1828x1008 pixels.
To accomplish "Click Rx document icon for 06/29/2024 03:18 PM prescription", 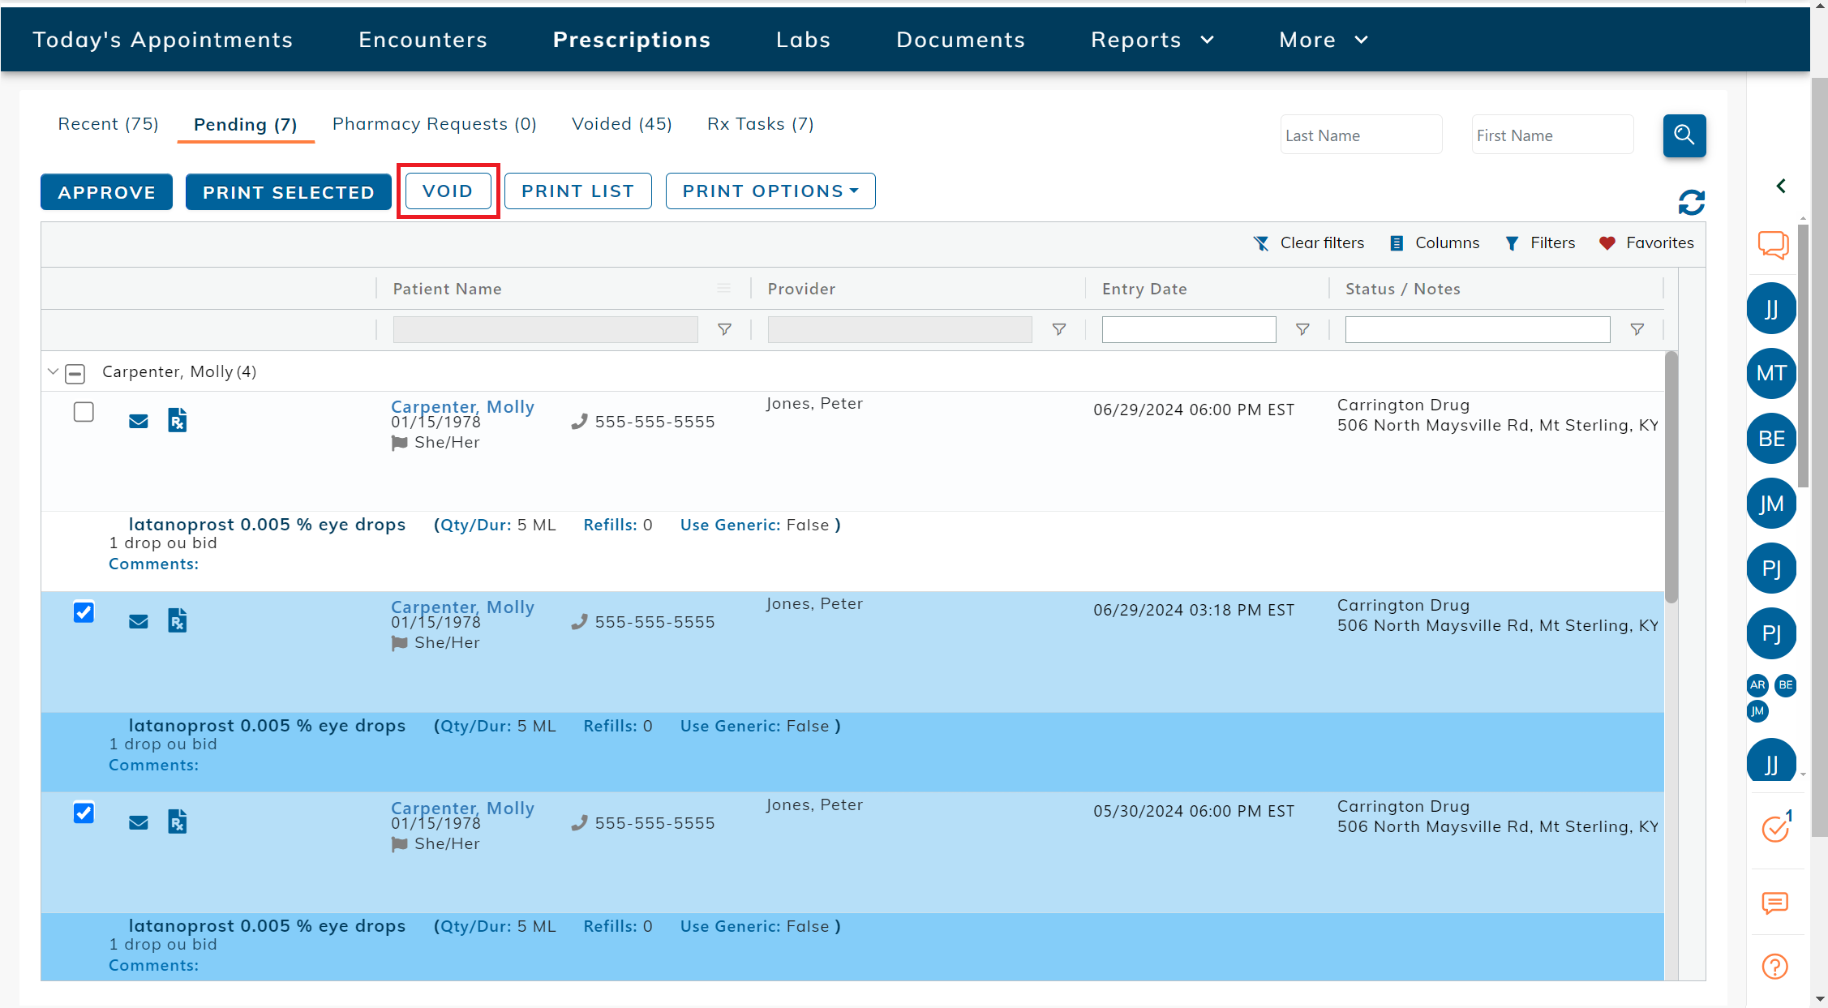I will [x=177, y=620].
